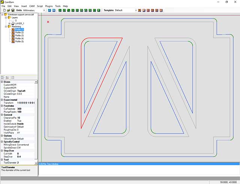Viewport: 240px width, 184px height.
Task: Click the Open file toolbar icon
Action: pyautogui.click(x=7, y=10)
